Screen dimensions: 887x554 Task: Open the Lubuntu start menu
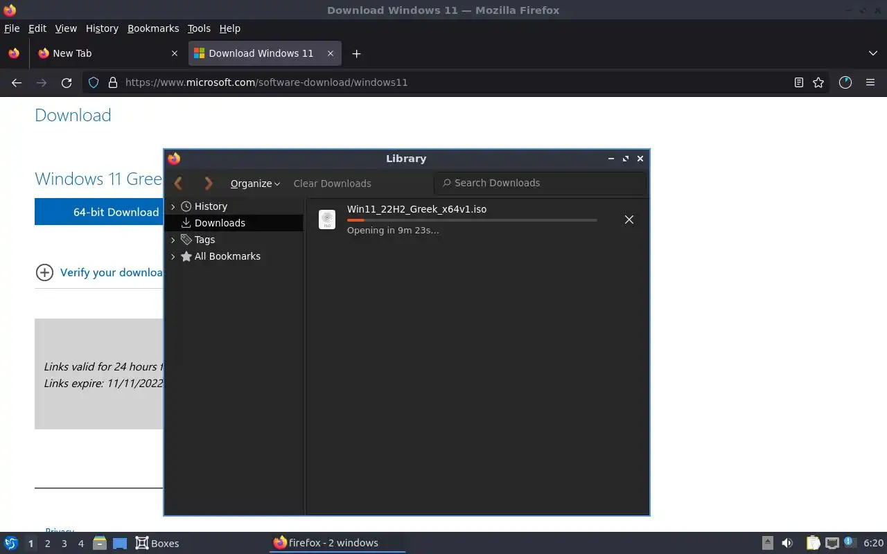[x=11, y=543]
